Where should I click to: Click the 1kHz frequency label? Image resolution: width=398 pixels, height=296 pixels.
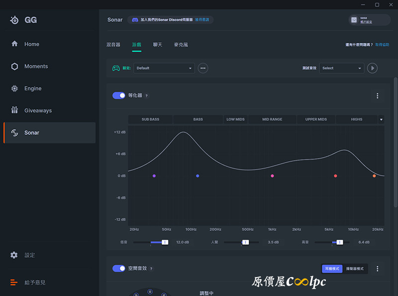coord(272,229)
